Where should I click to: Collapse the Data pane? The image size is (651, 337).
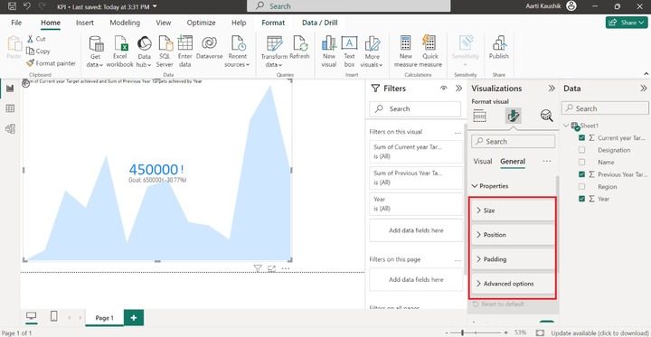644,89
